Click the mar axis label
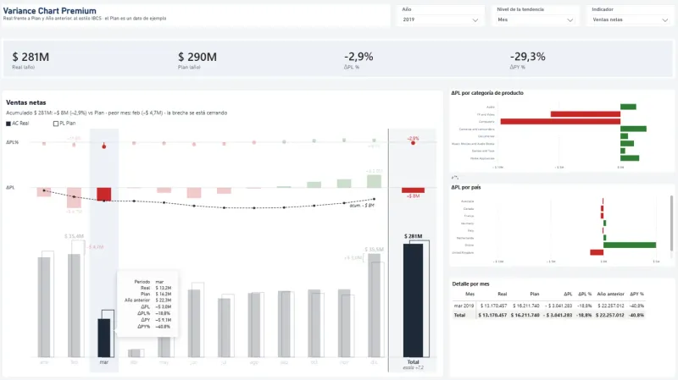678x380 pixels. coord(103,362)
